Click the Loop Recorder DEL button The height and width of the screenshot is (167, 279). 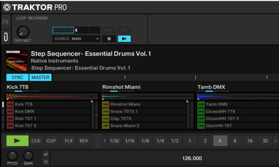point(124,30)
